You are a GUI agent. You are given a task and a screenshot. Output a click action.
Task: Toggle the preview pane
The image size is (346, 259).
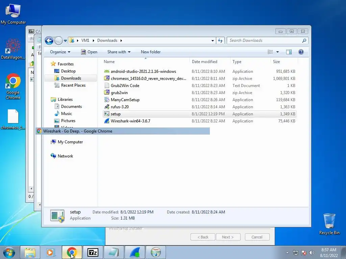point(289,52)
